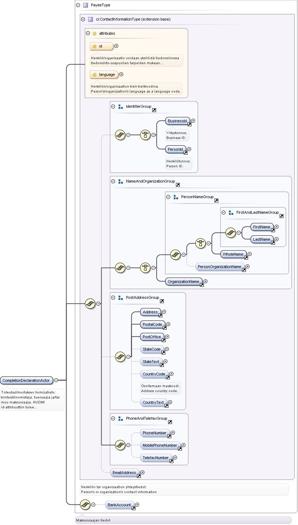
Task: Collapse the PostAddressGroup box
Action: coord(113,297)
